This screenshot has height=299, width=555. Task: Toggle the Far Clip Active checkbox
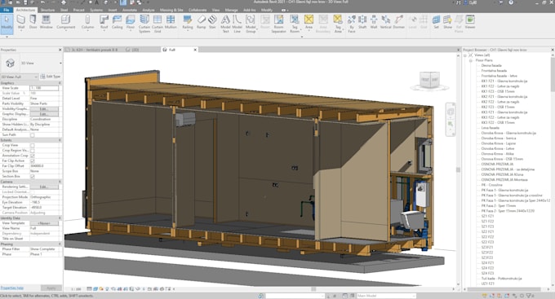pos(32,160)
